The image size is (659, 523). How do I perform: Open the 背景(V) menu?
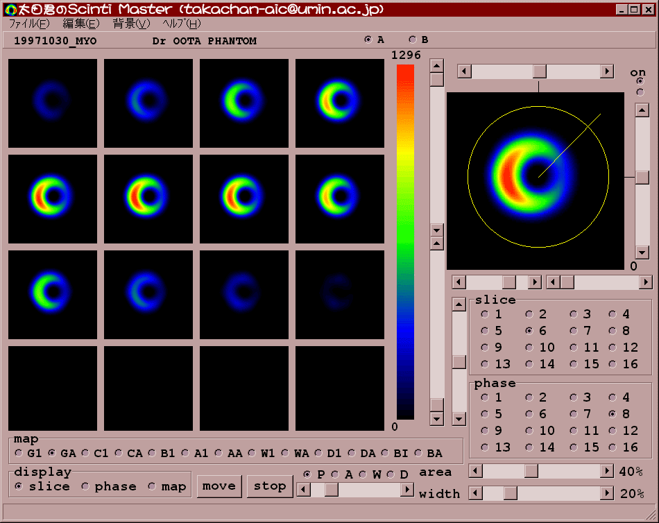pos(131,24)
